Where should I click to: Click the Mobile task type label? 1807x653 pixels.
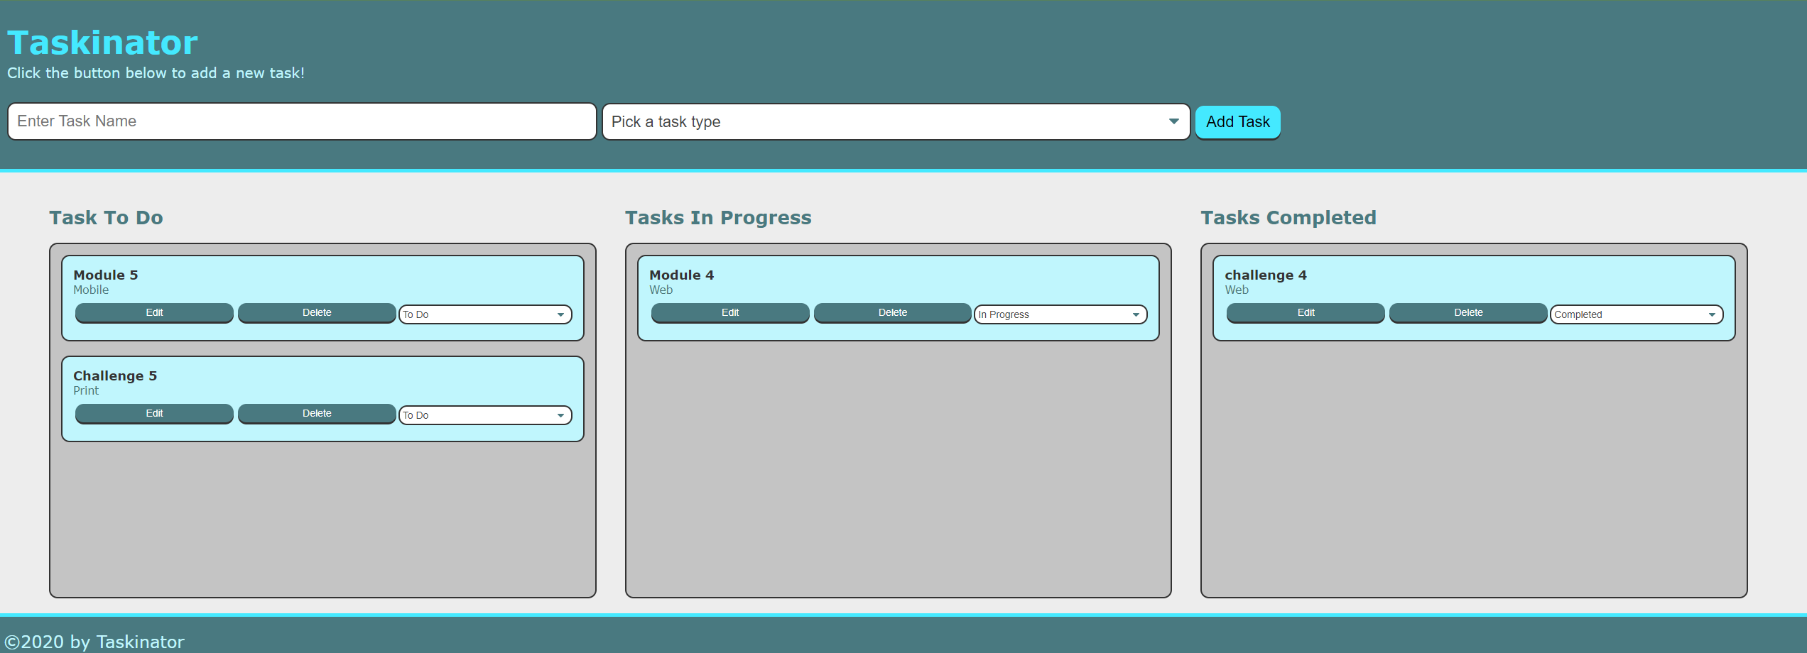tap(91, 290)
